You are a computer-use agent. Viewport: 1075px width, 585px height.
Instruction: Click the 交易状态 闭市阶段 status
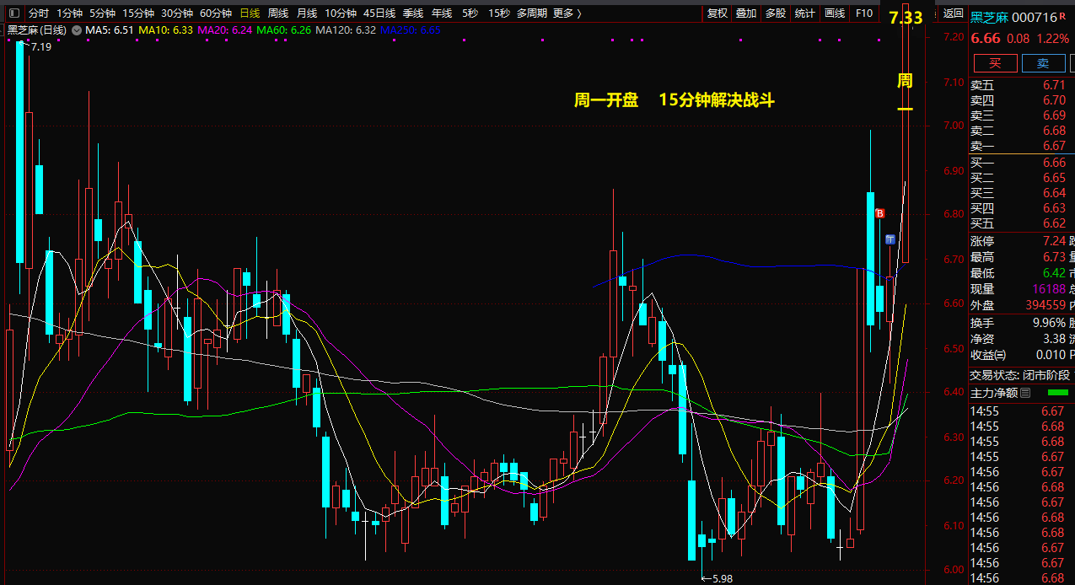click(x=1022, y=375)
